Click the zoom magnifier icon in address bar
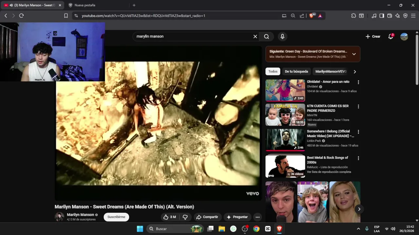Screen dimensions: 419x235 (x=293, y=16)
